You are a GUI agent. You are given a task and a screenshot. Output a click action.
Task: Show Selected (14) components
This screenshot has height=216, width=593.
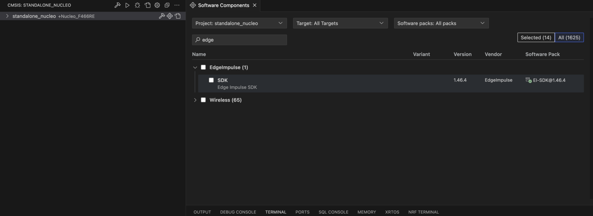[536, 37]
